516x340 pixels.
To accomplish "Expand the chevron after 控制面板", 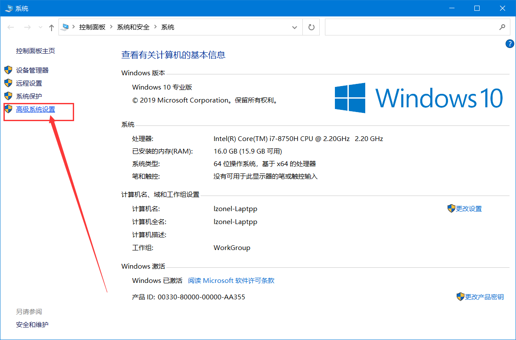I will click(x=111, y=27).
